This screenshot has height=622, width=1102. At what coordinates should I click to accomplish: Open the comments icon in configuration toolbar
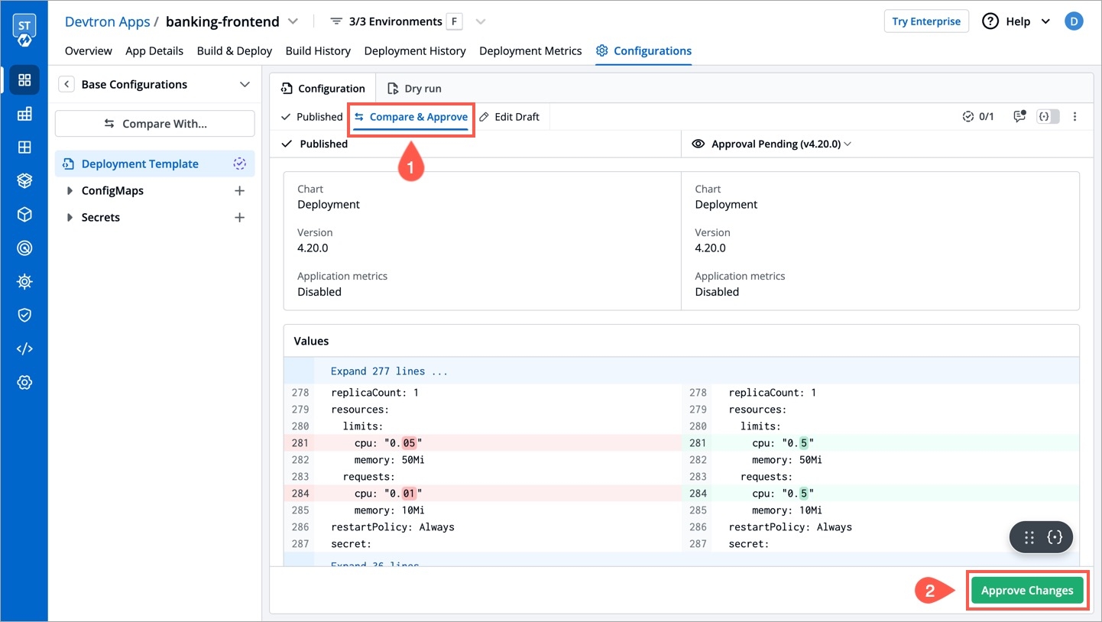click(1019, 117)
